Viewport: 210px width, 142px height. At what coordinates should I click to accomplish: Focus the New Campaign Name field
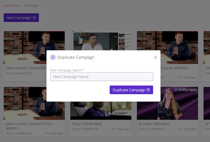coord(101,77)
